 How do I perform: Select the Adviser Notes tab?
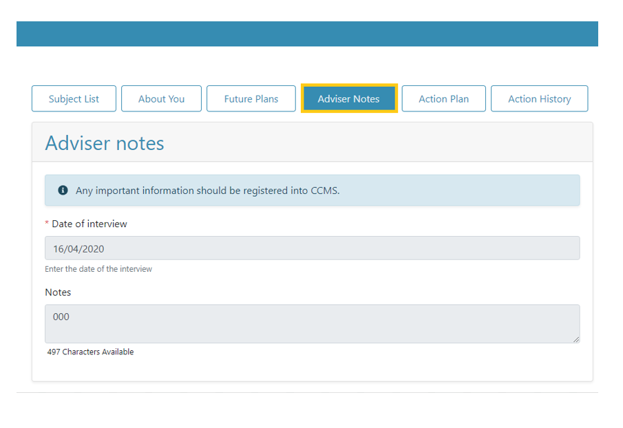[349, 98]
